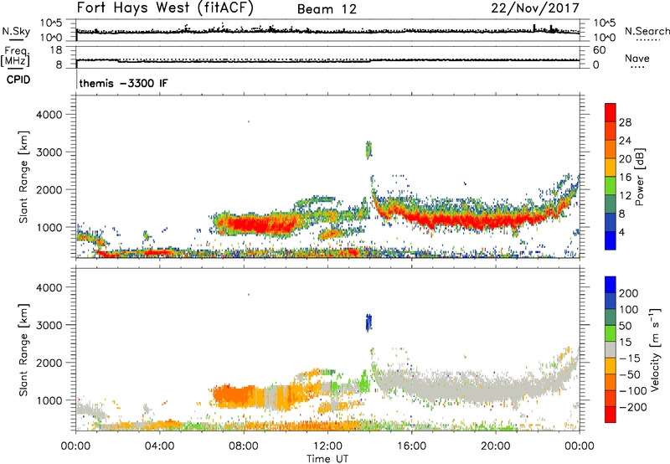Click the '18' frequency axis tick
Viewport: 670px width, 464px height.
tap(56, 50)
